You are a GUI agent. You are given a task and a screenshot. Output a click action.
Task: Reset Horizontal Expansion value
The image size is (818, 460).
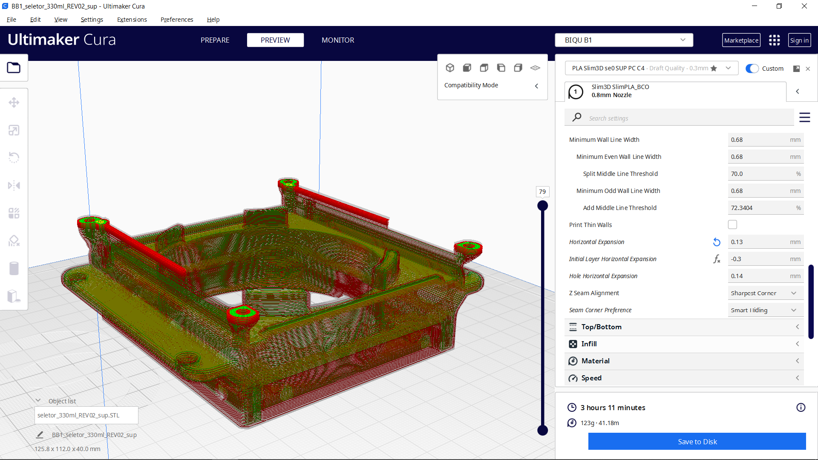point(717,242)
